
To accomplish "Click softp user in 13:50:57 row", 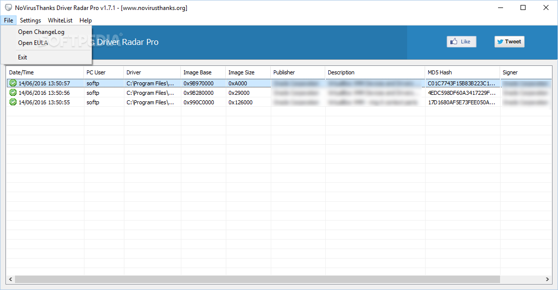I will click(93, 83).
